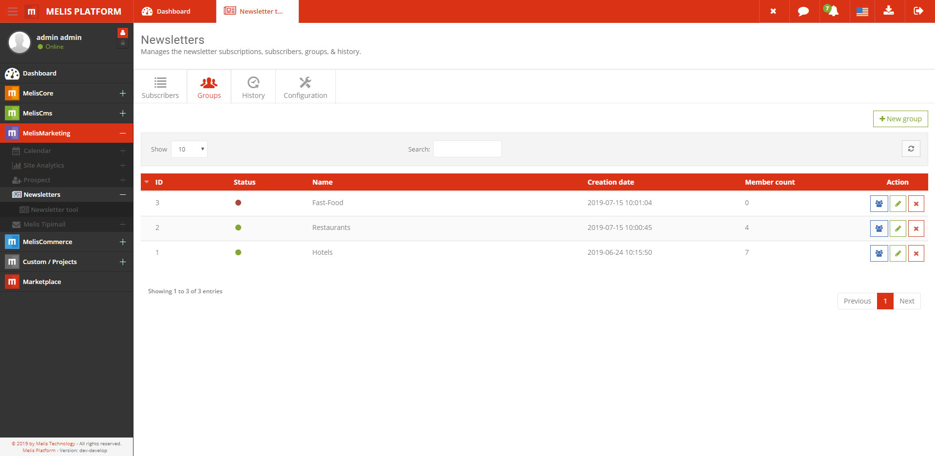Open the Show entries dropdown
935x456 pixels.
tap(189, 150)
